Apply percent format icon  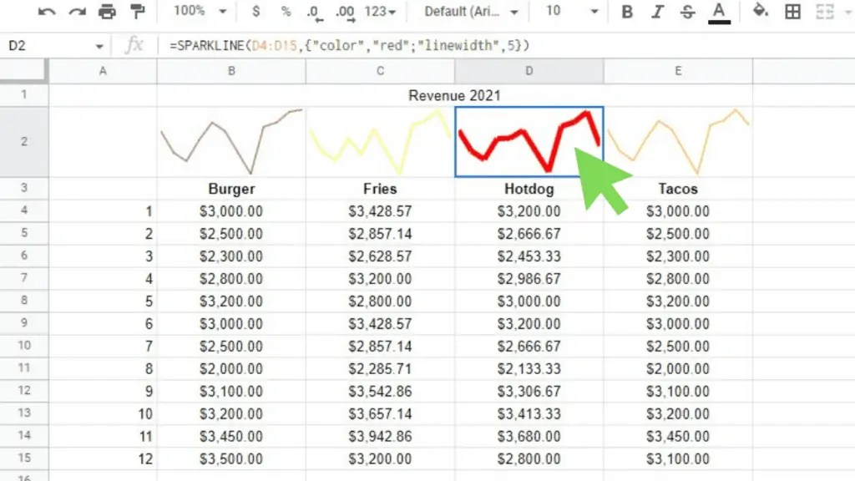[x=285, y=12]
